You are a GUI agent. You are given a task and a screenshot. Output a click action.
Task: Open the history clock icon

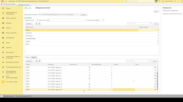coord(160,1)
